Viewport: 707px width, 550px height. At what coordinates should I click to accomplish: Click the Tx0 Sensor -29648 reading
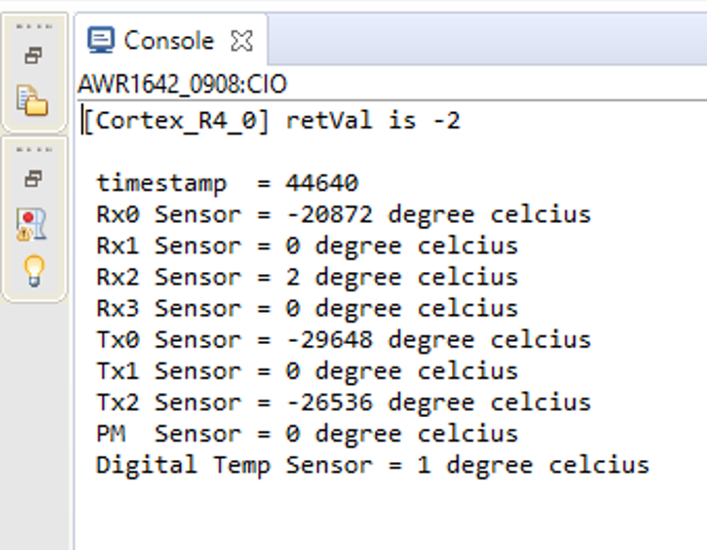coord(329,340)
